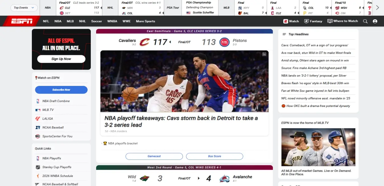Open the user profile icon

click(375, 21)
